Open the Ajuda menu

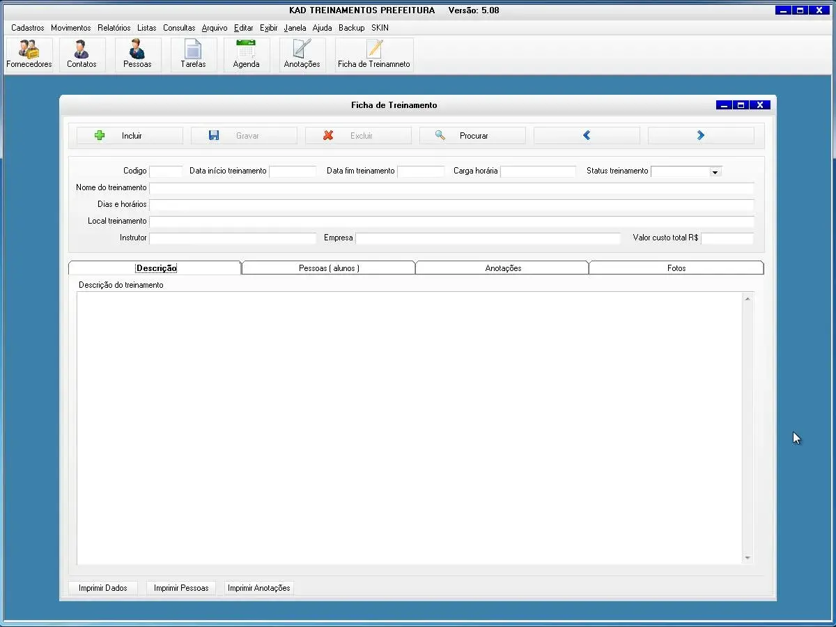point(323,28)
